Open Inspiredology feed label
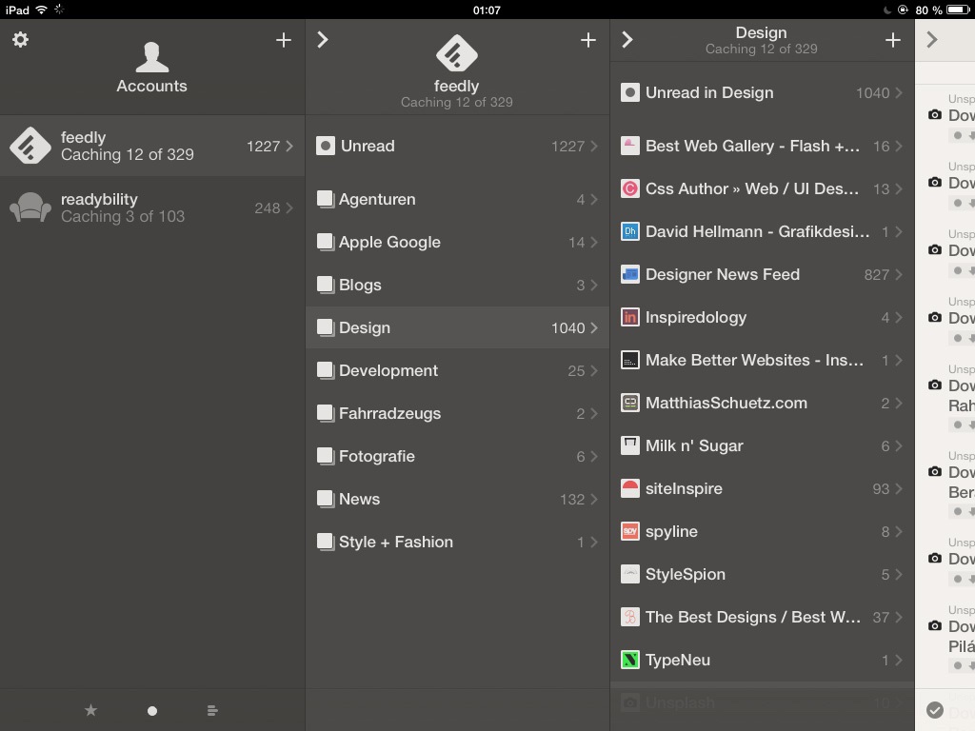Viewport: 975px width, 731px height. [x=695, y=318]
